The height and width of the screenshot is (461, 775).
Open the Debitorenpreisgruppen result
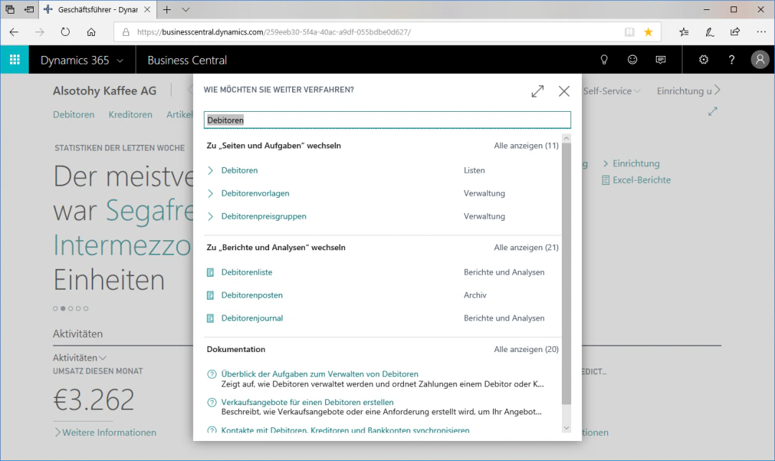pos(263,217)
